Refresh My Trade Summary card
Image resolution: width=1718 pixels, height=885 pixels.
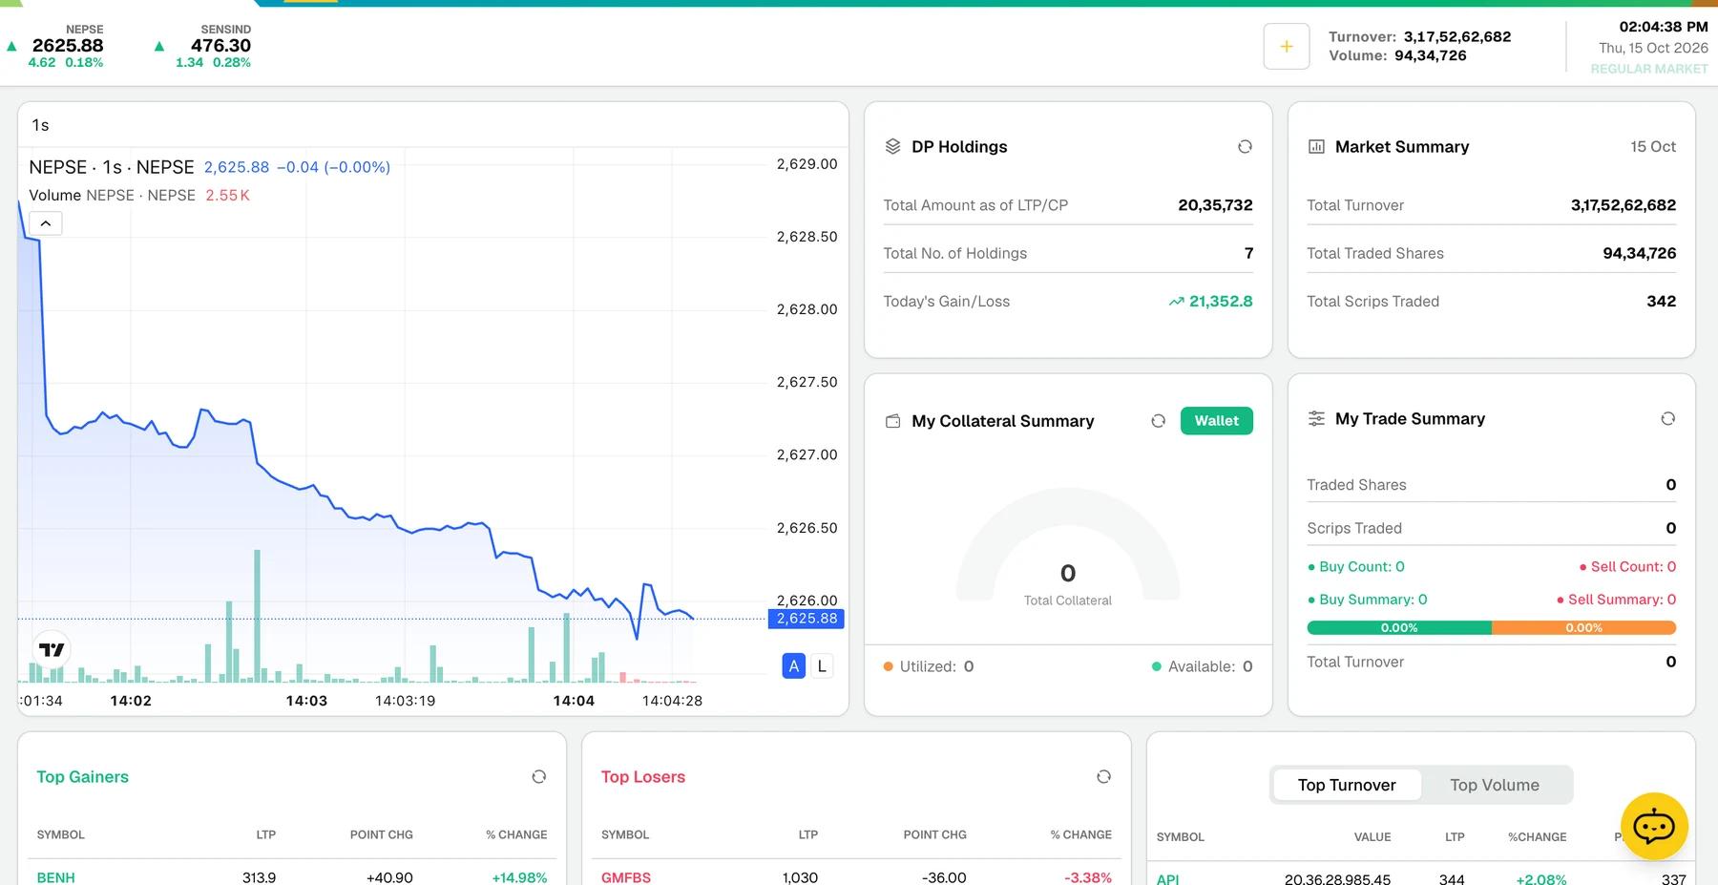pyautogui.click(x=1667, y=418)
